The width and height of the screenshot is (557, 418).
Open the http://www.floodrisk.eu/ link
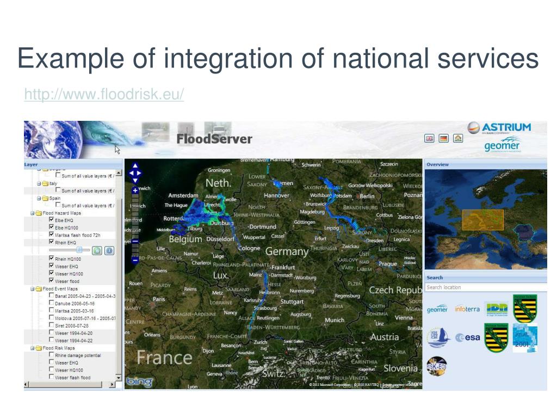click(104, 94)
